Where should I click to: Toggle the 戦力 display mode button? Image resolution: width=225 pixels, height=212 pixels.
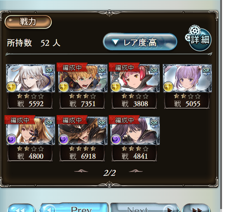tap(28, 22)
